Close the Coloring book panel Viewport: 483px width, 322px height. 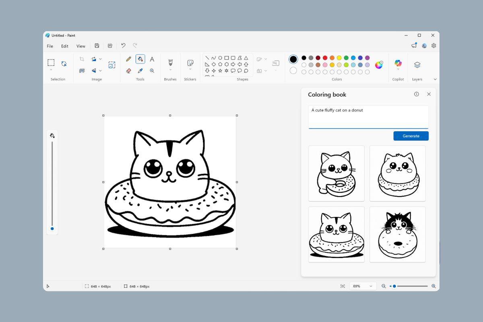pyautogui.click(x=429, y=94)
